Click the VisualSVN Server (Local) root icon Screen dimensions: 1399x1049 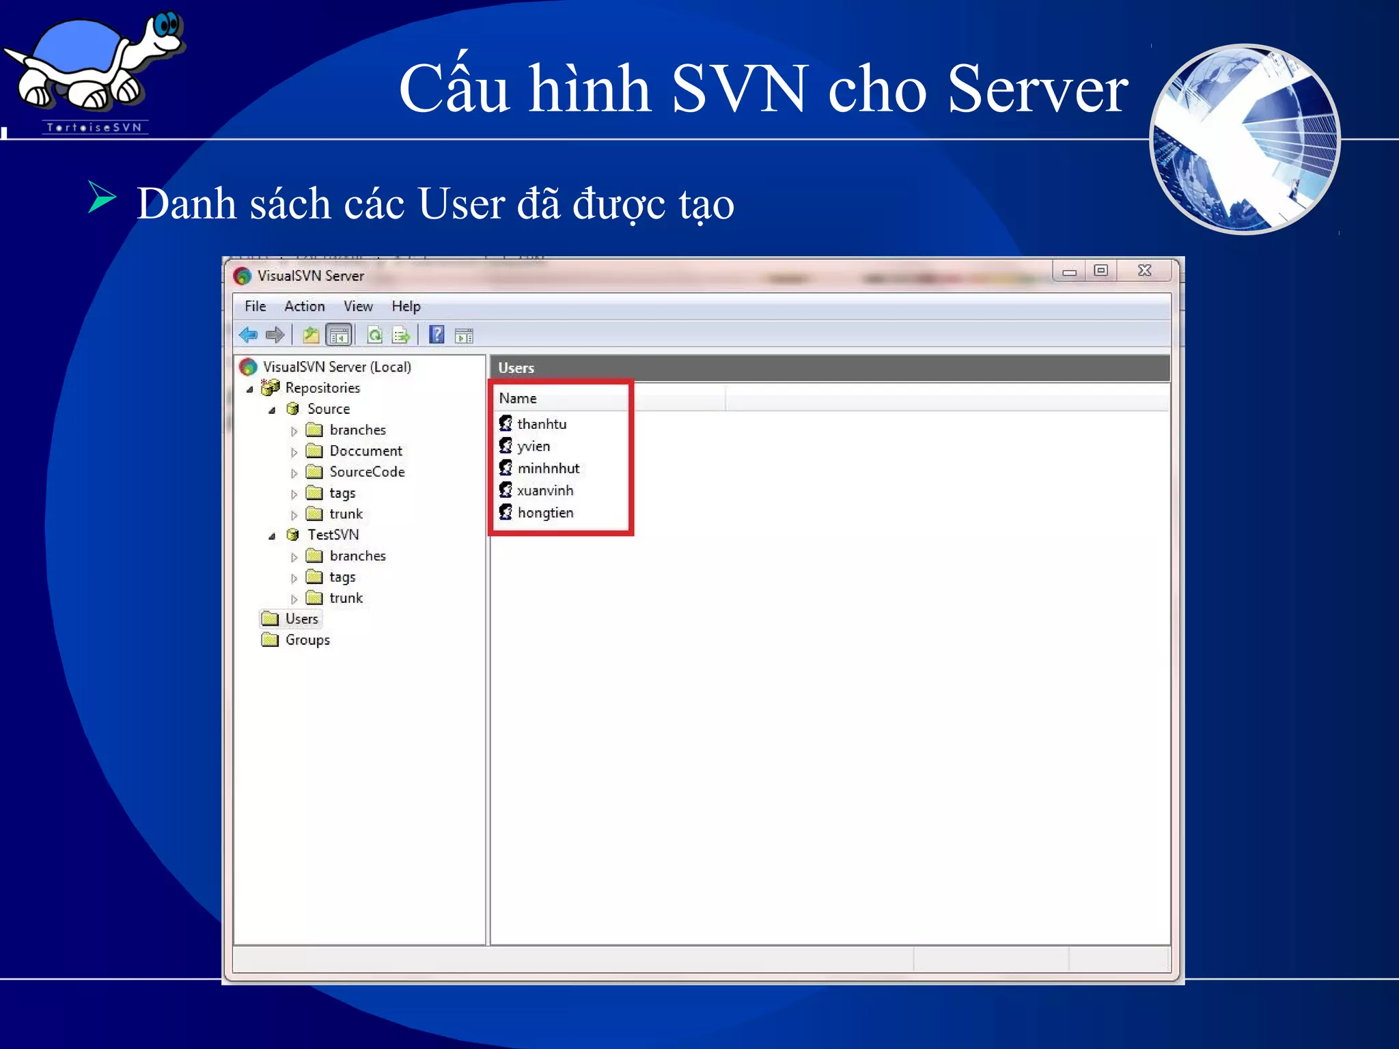point(248,367)
